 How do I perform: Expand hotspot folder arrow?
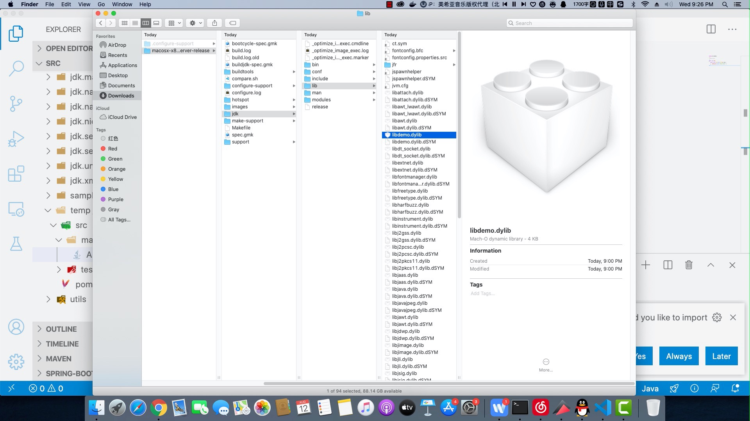click(294, 100)
